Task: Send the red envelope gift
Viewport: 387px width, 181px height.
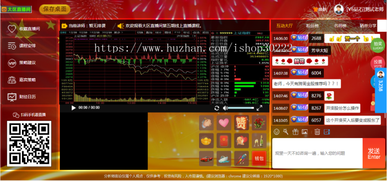Action: pos(223,141)
